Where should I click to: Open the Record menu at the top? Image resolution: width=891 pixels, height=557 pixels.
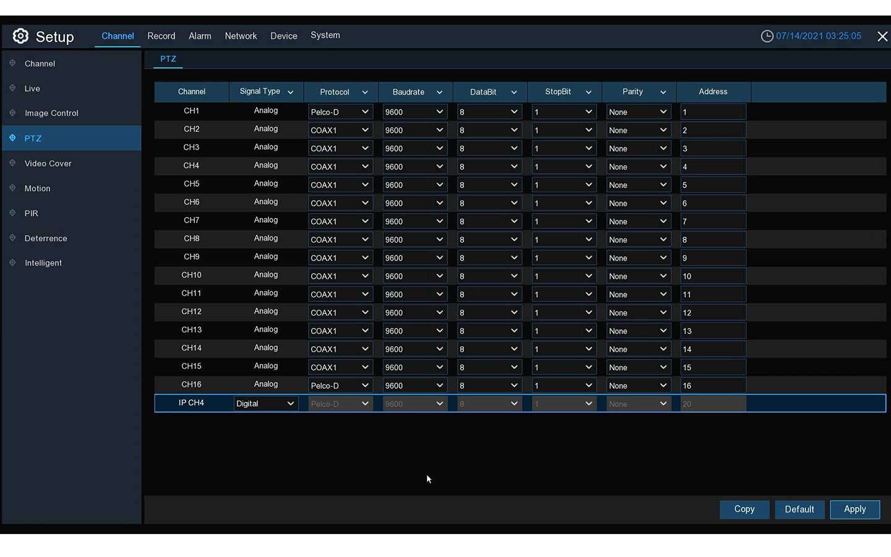pos(161,36)
